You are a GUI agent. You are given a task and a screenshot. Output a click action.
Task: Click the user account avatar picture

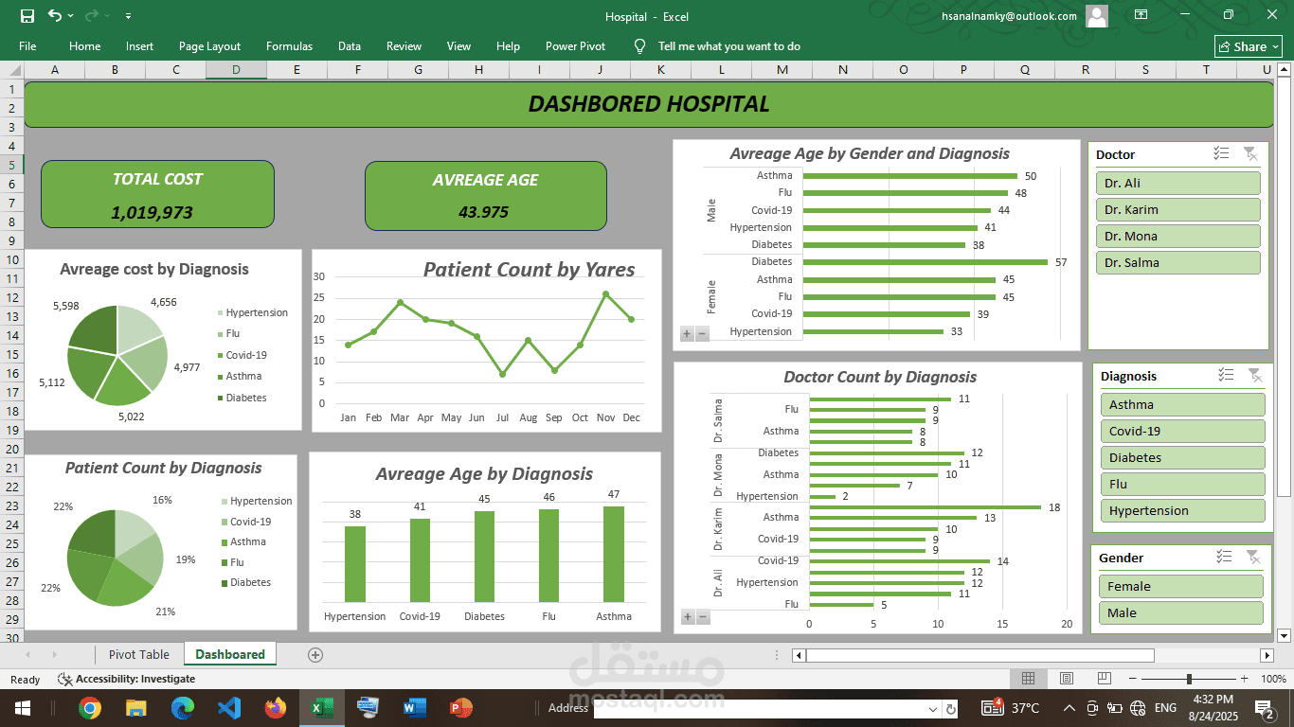[x=1096, y=16]
